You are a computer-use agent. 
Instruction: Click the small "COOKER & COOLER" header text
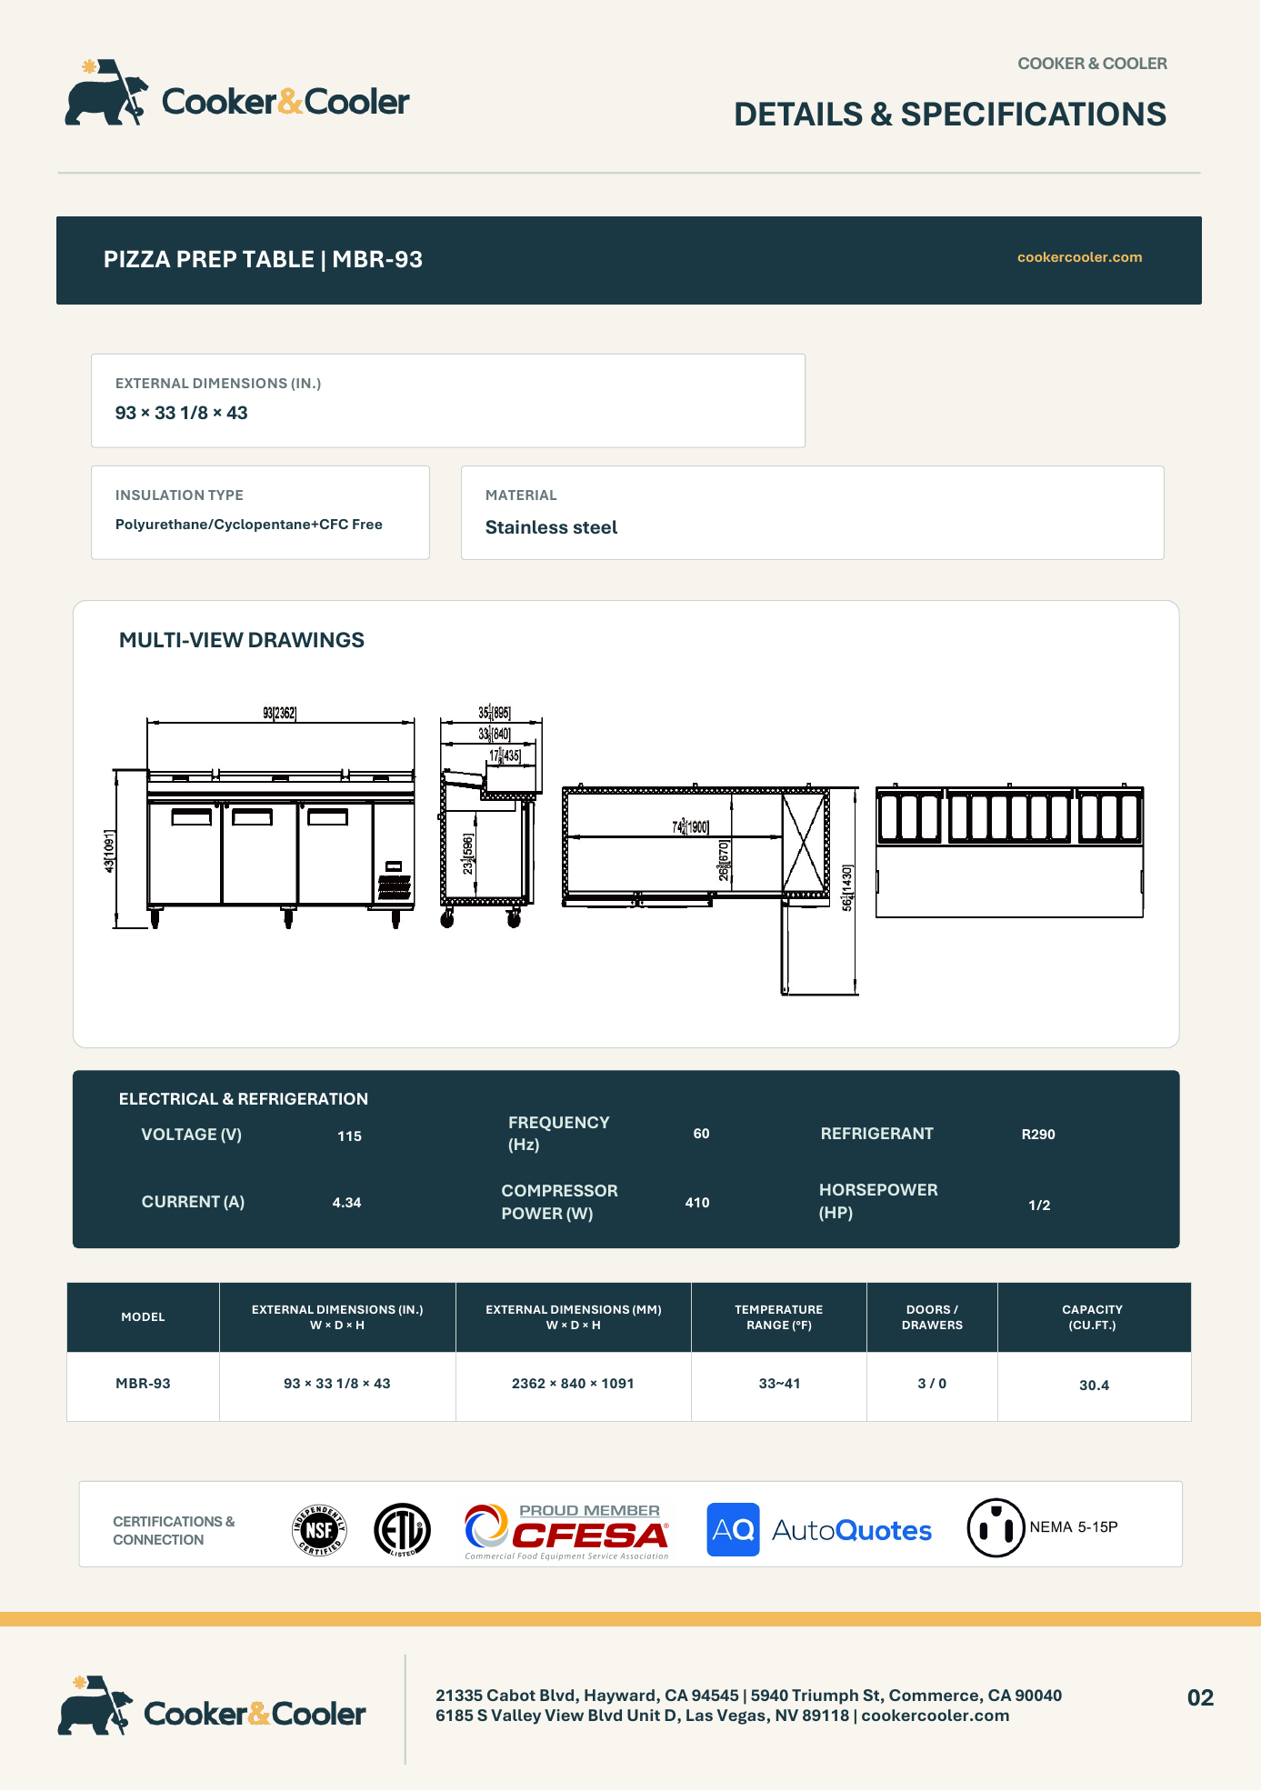point(1092,64)
